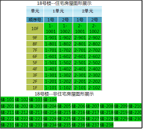Image resolution: width=143 pixels, height=129 pixels.
Task: Click the 1F floor label
Action: [35, 88]
